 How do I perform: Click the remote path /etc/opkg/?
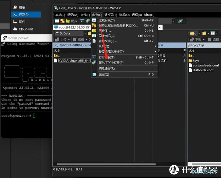tap(196, 45)
